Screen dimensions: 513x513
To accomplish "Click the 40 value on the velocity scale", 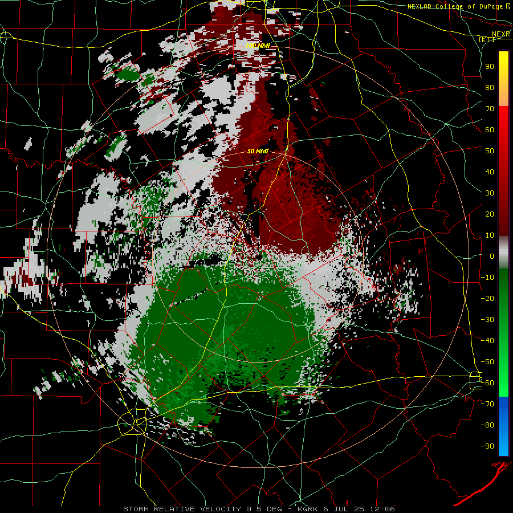I will pos(490,172).
